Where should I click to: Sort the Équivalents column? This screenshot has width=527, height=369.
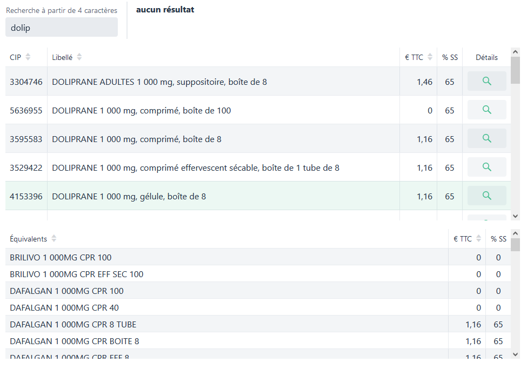[x=54, y=239]
